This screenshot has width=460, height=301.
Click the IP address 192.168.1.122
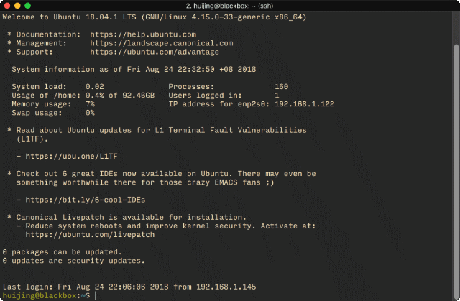click(304, 104)
